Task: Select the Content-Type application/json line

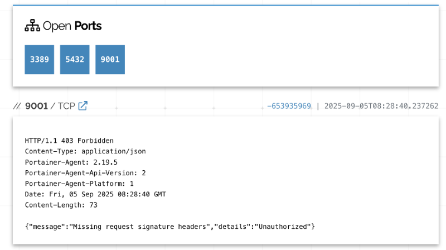Action: pos(85,151)
